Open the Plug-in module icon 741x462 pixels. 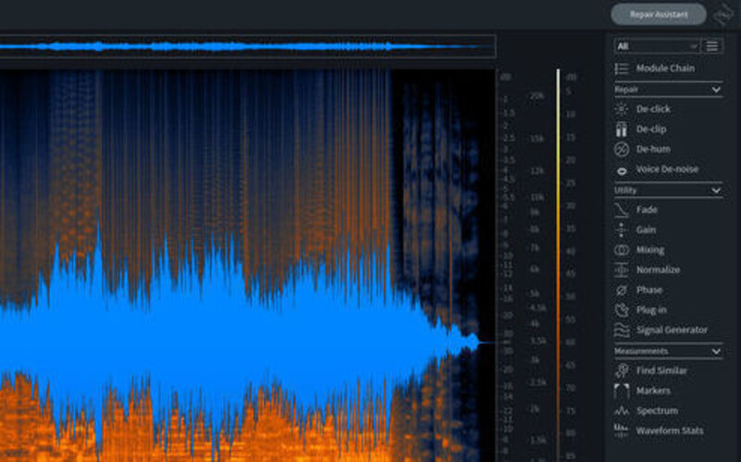[622, 310]
